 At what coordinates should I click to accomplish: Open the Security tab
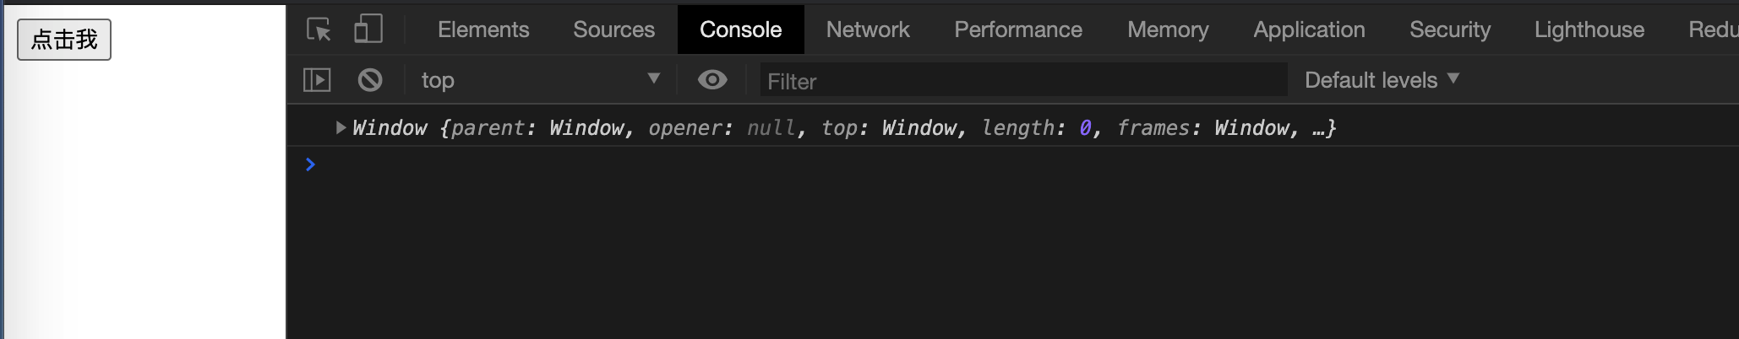point(1450,30)
